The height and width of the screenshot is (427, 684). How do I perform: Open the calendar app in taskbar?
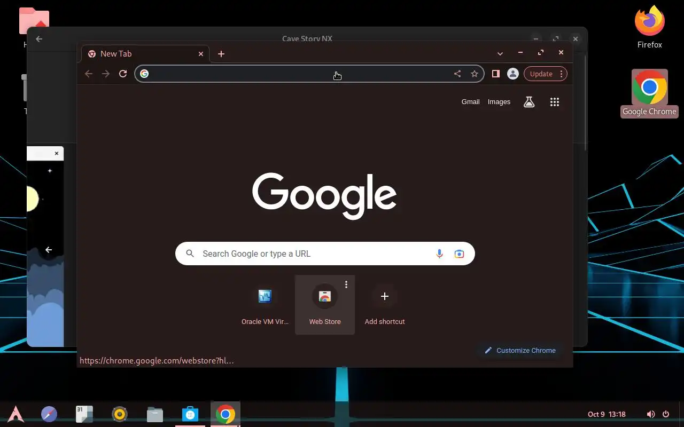84,414
